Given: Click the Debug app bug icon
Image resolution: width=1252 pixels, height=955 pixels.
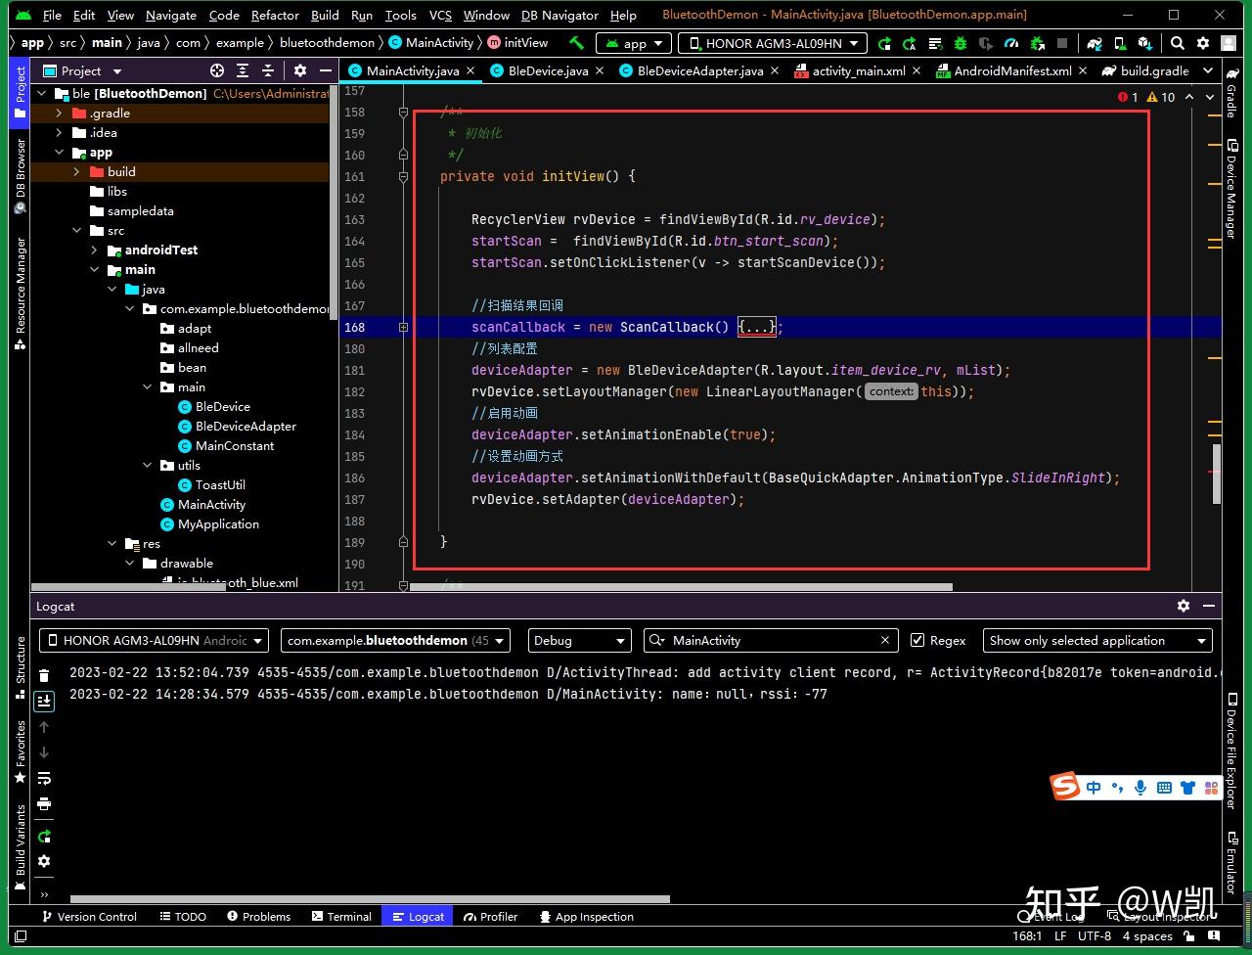Looking at the screenshot, I should 961,43.
